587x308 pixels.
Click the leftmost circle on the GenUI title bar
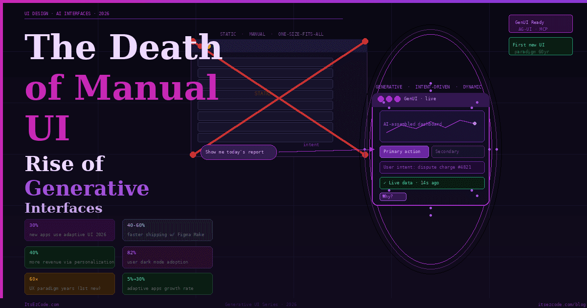point(381,99)
